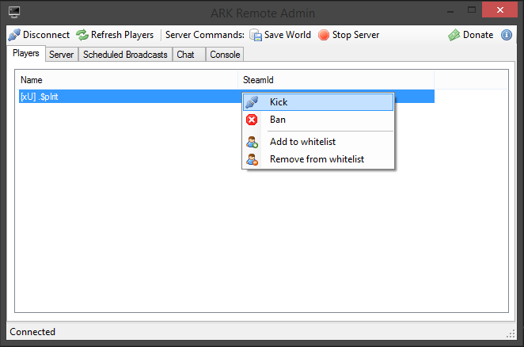The image size is (524, 347).
Task: Click the Add to whitelist user icon
Action: pos(252,142)
